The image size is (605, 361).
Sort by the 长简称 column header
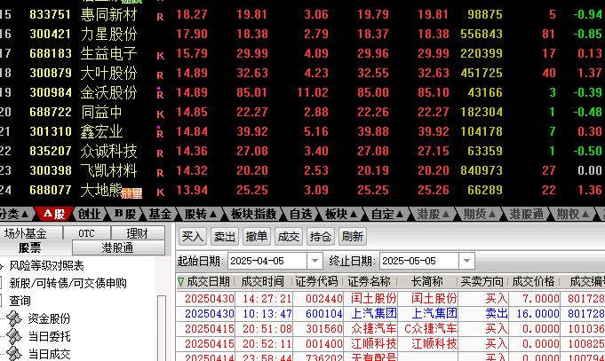pos(426,282)
